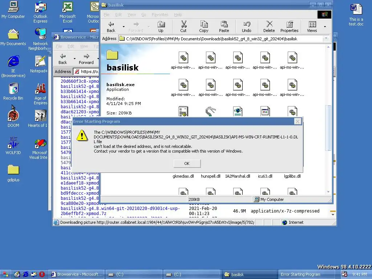Image resolution: width=372 pixels, height=279 pixels.
Task: Select Outlook Express desktop icon
Action: (40, 12)
